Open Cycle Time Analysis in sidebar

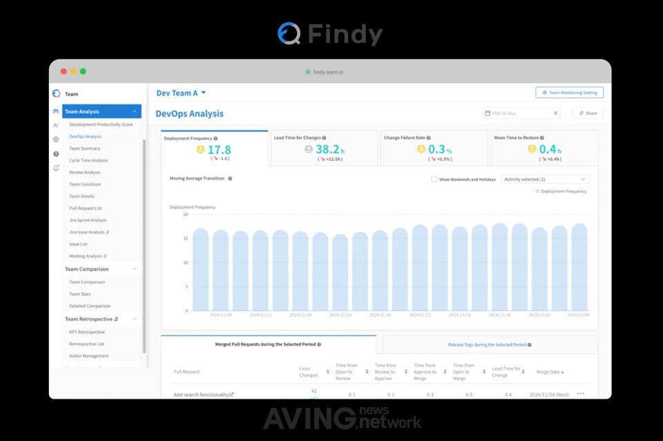pos(88,160)
